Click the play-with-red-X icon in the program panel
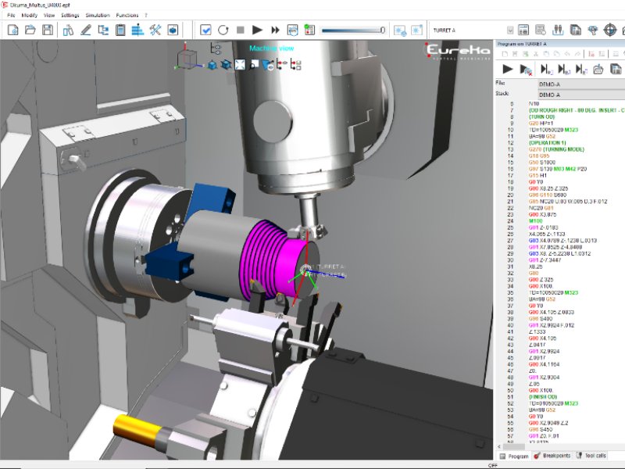The width and height of the screenshot is (625, 469). click(526, 70)
